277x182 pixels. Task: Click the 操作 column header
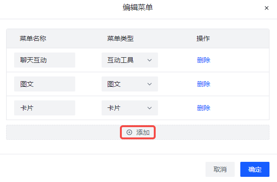click(x=203, y=38)
